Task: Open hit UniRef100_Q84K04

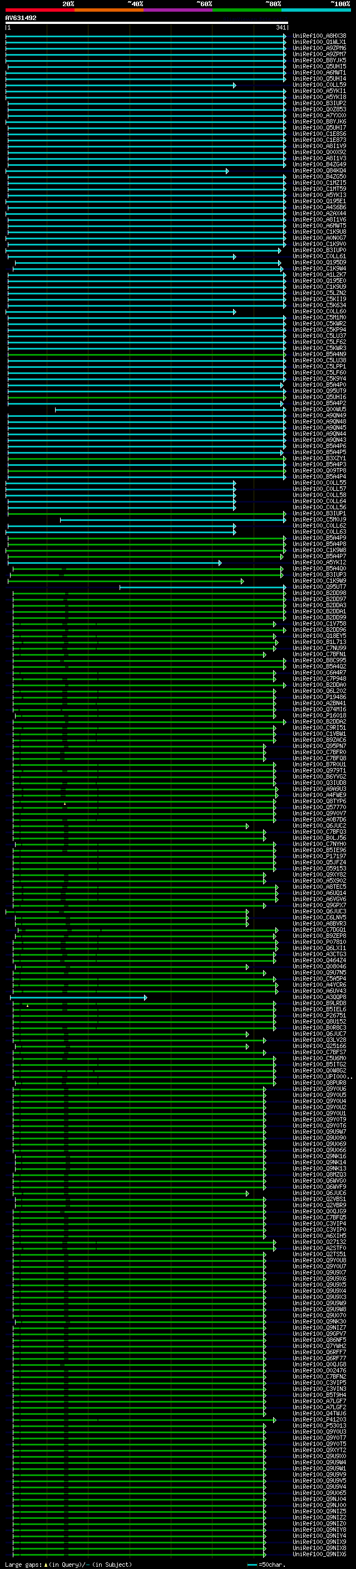Action: pyautogui.click(x=319, y=171)
